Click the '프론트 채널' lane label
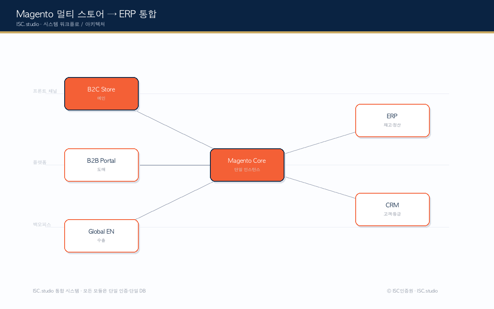Screen dimensions: 494x309 point(45,91)
